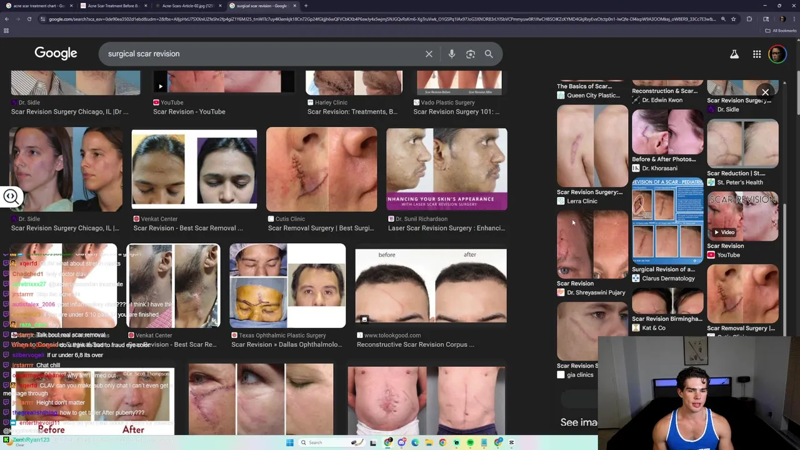Open the Google apps grid
Image resolution: width=800 pixels, height=450 pixels.
757,54
